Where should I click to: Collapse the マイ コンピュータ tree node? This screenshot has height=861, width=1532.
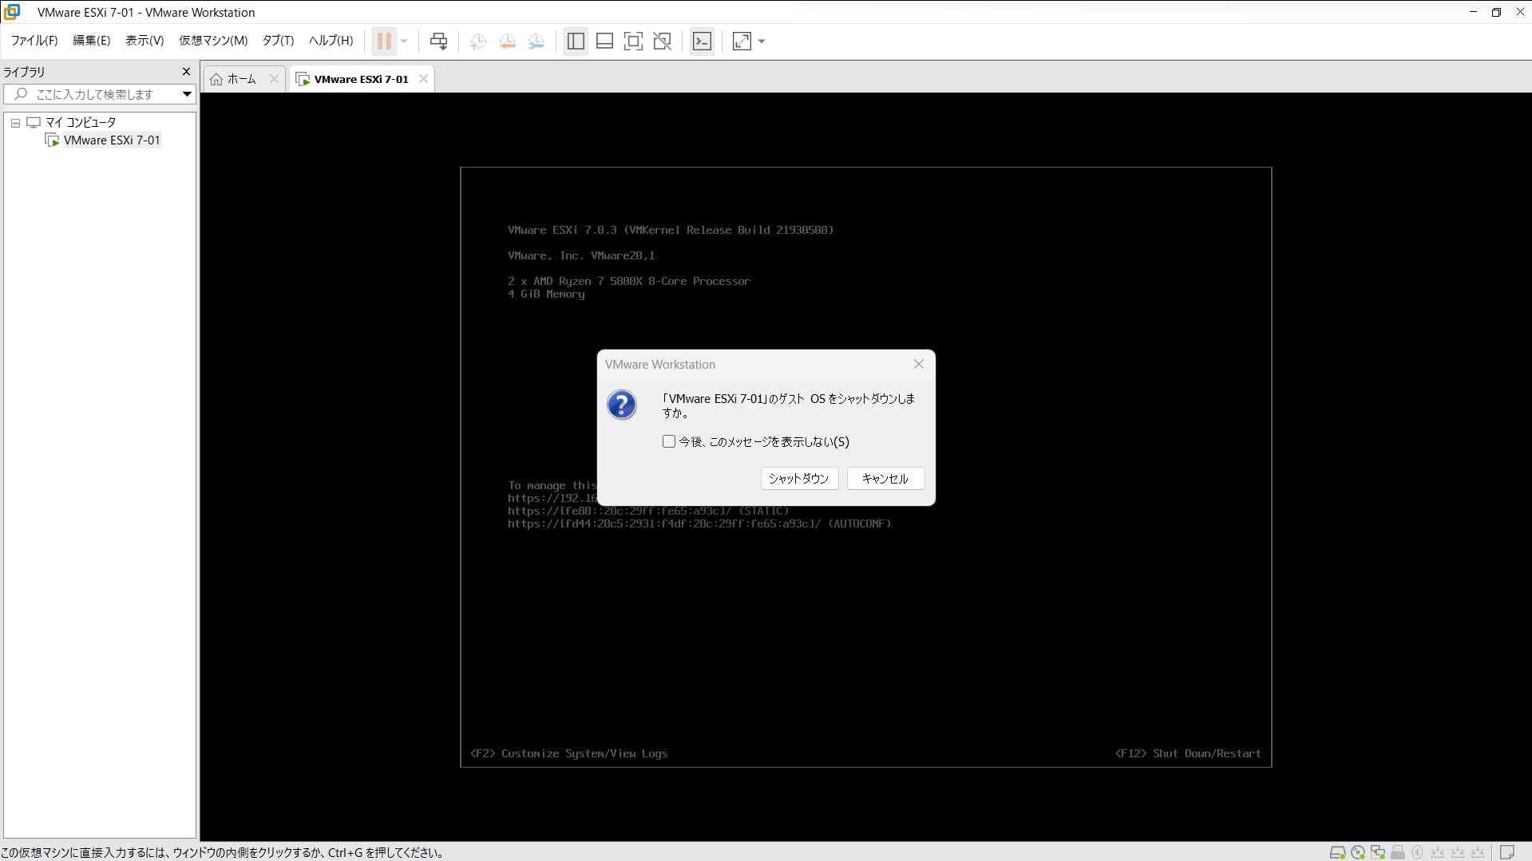[x=15, y=123]
